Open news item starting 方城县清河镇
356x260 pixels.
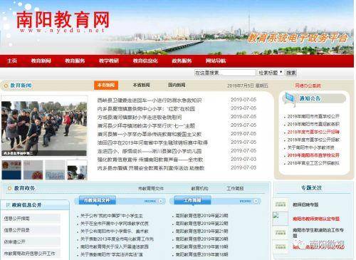[140, 118]
